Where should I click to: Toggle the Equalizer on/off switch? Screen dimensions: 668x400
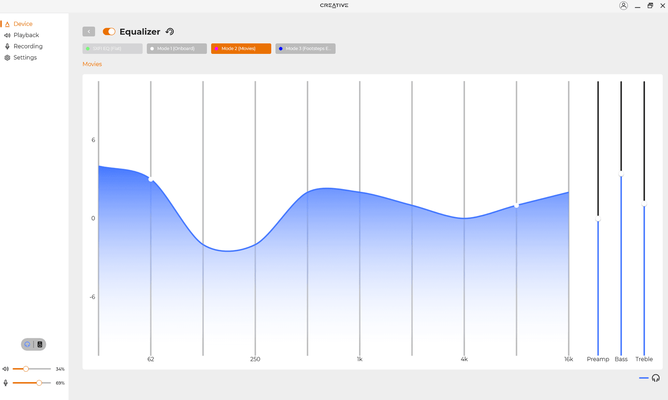pyautogui.click(x=109, y=32)
